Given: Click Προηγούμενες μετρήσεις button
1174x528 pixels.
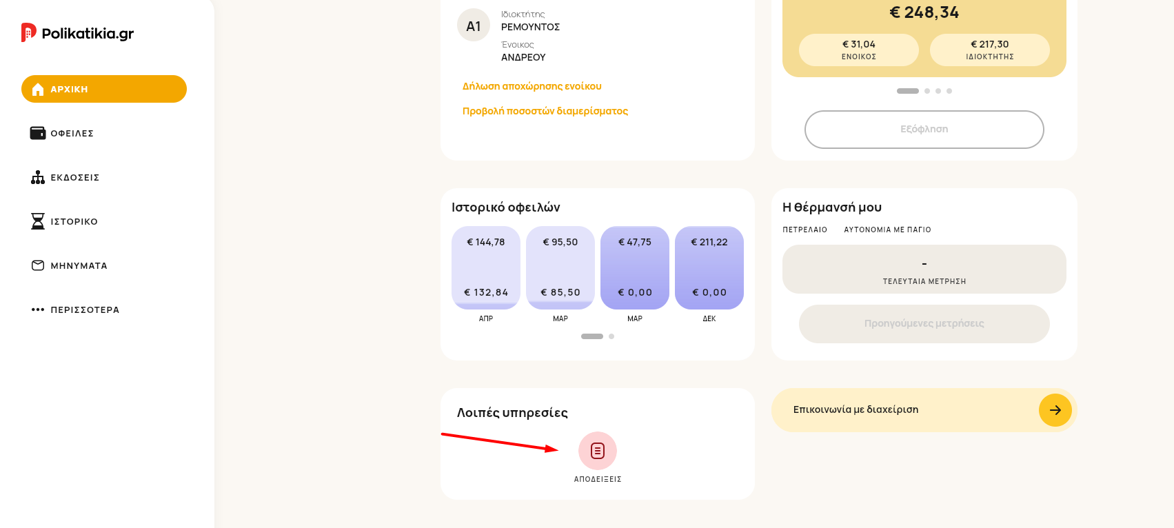Looking at the screenshot, I should tap(924, 324).
